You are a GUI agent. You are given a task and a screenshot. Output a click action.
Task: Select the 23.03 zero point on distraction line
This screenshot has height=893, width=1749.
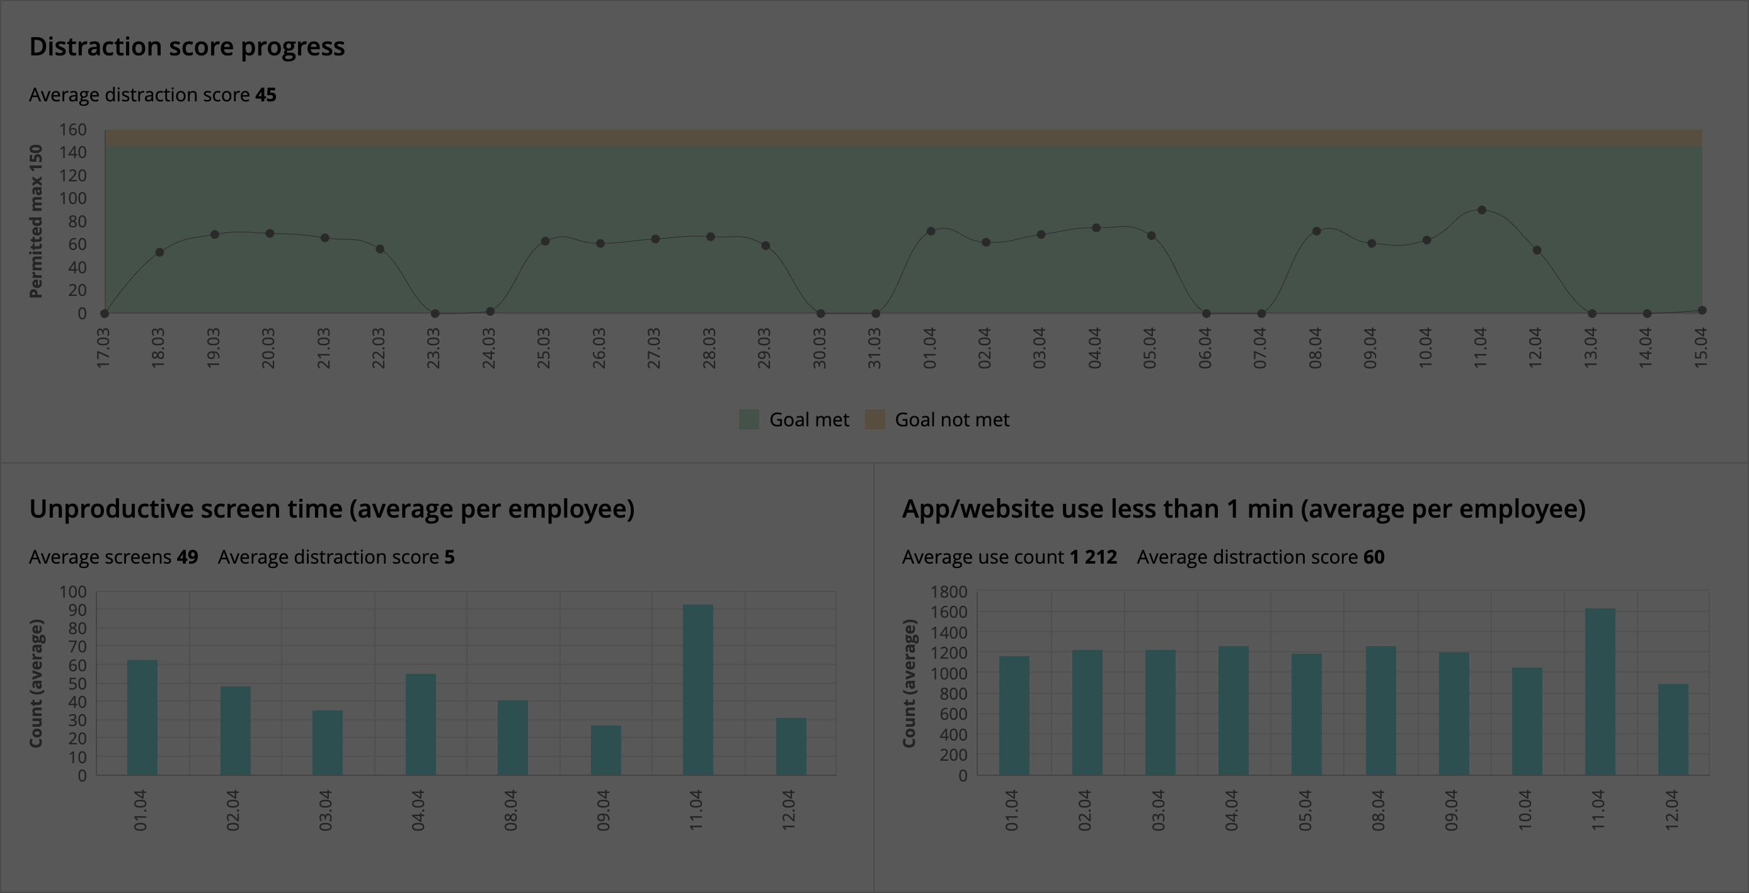click(x=435, y=314)
